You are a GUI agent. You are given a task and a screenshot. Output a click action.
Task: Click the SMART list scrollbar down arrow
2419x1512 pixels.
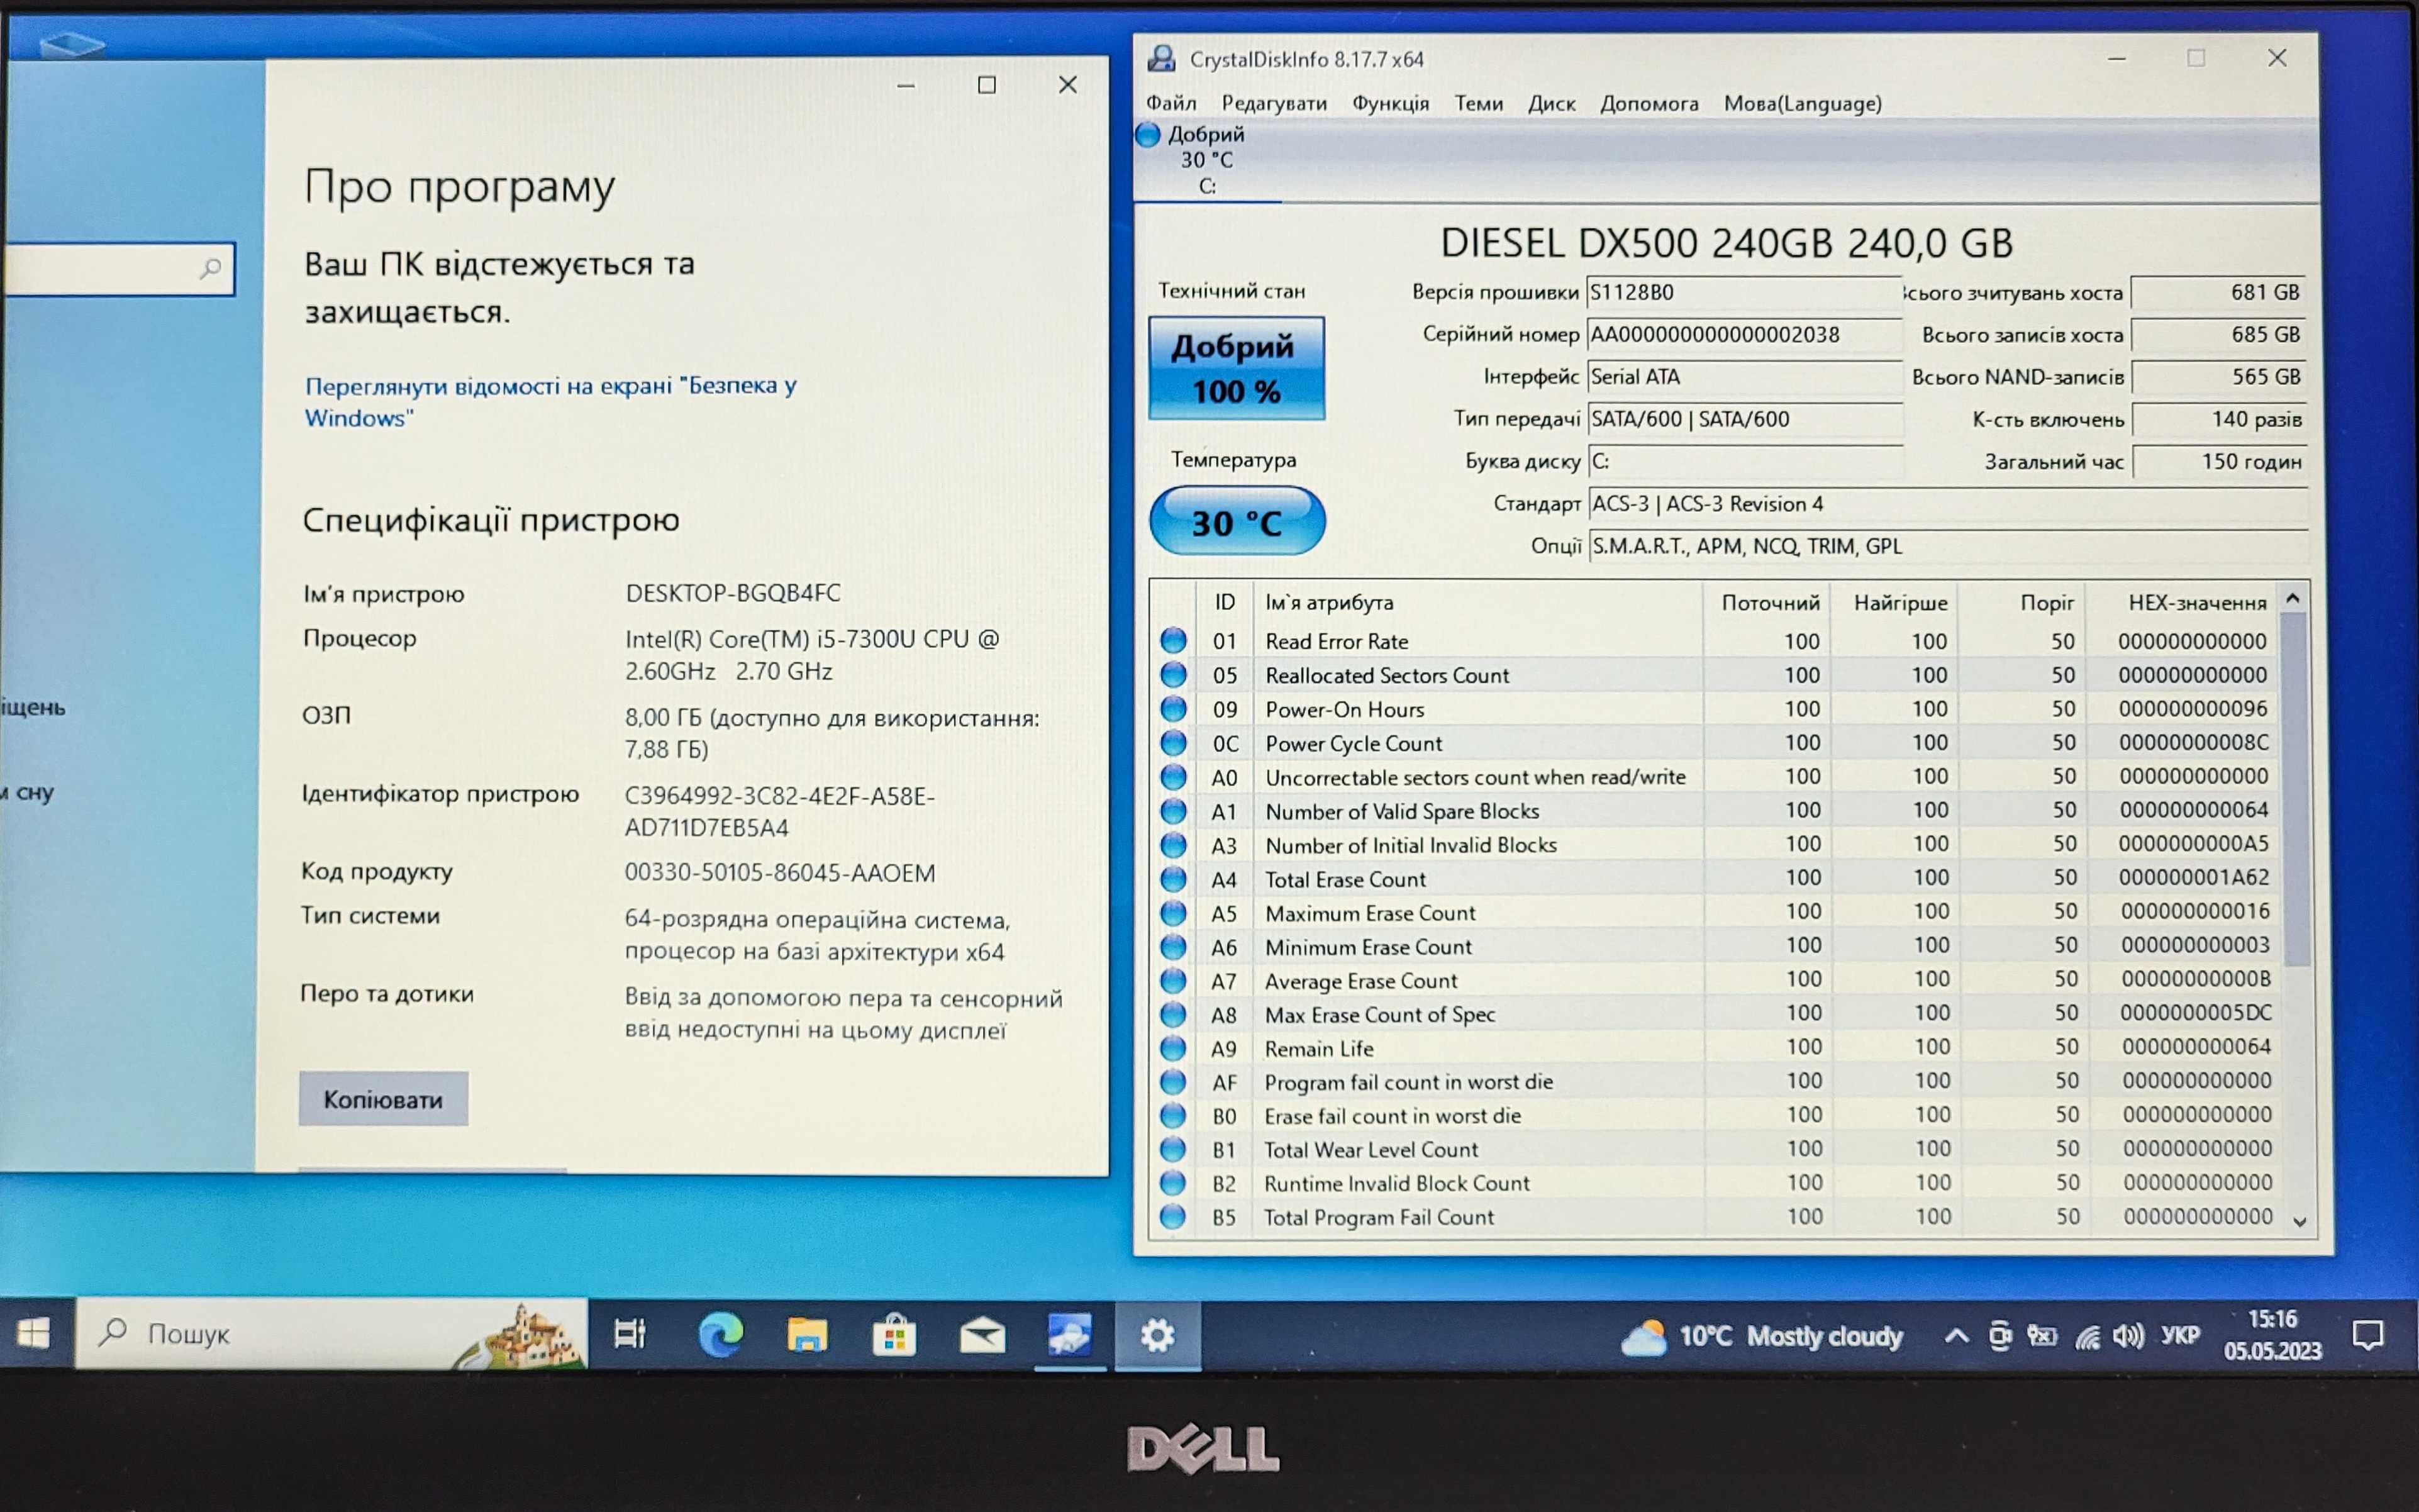[2299, 1221]
